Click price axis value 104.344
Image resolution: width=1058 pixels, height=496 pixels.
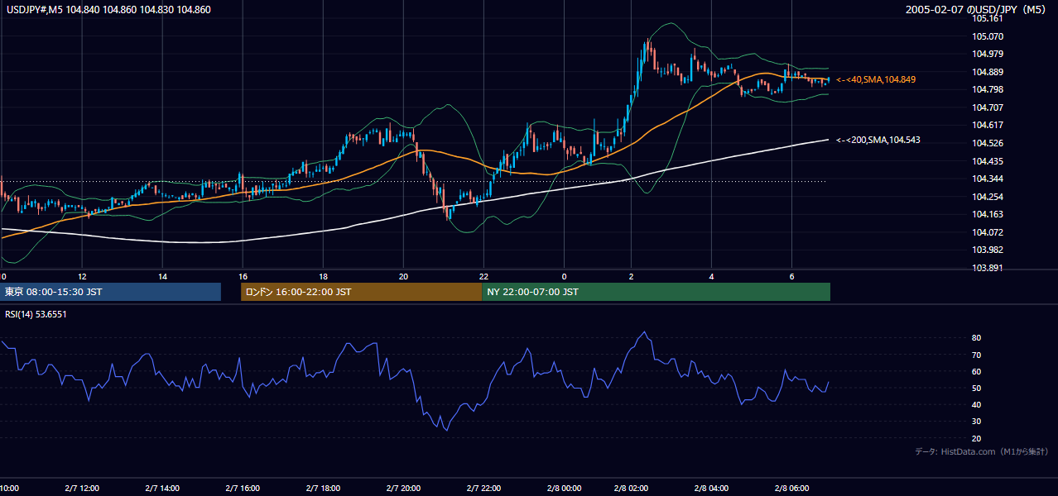[x=988, y=179]
